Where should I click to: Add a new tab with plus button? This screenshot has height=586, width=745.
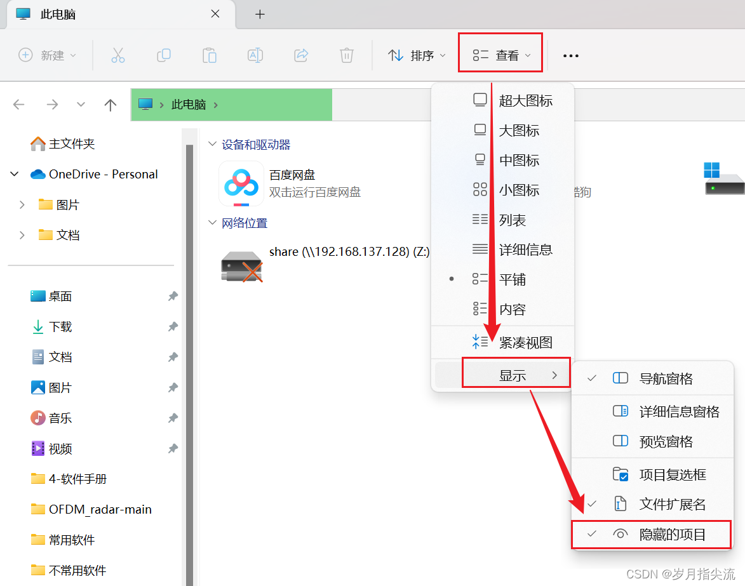click(x=259, y=14)
